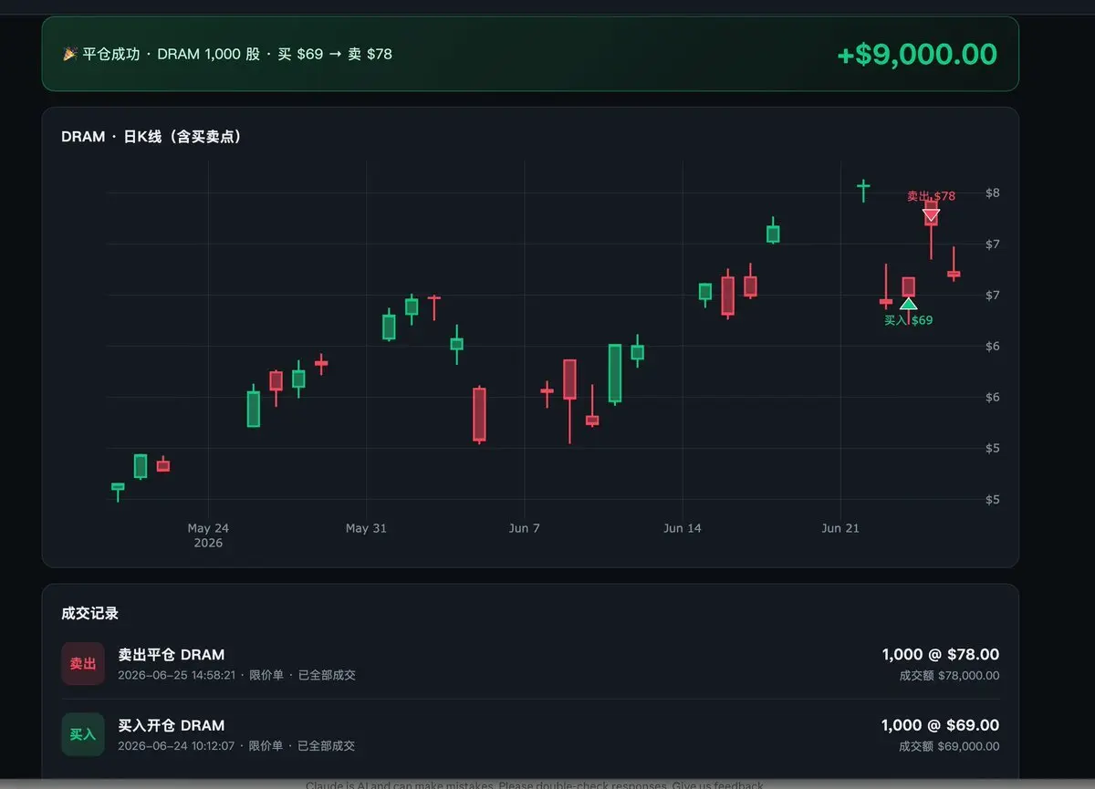
Task: Click the chart title DRAM · 日K线（含买卖点）
Action: pyautogui.click(x=151, y=137)
